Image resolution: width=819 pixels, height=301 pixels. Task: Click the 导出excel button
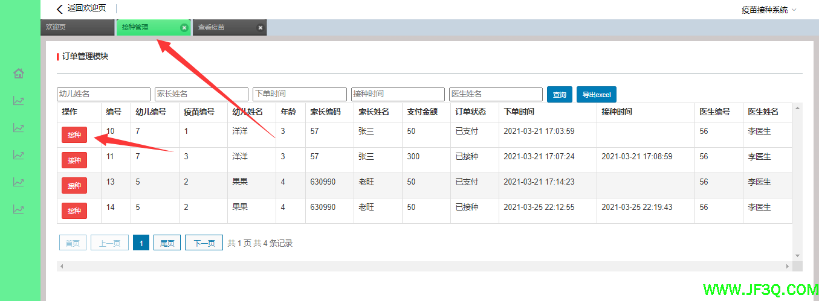pyautogui.click(x=596, y=95)
